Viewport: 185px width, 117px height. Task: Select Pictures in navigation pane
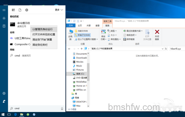(x=78, y=70)
